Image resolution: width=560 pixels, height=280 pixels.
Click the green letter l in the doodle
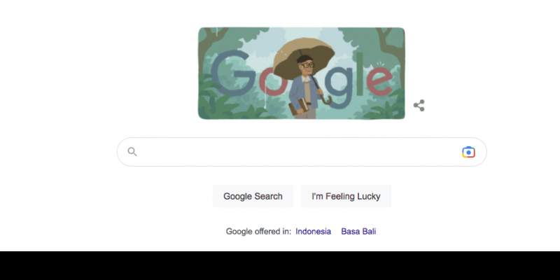click(360, 74)
